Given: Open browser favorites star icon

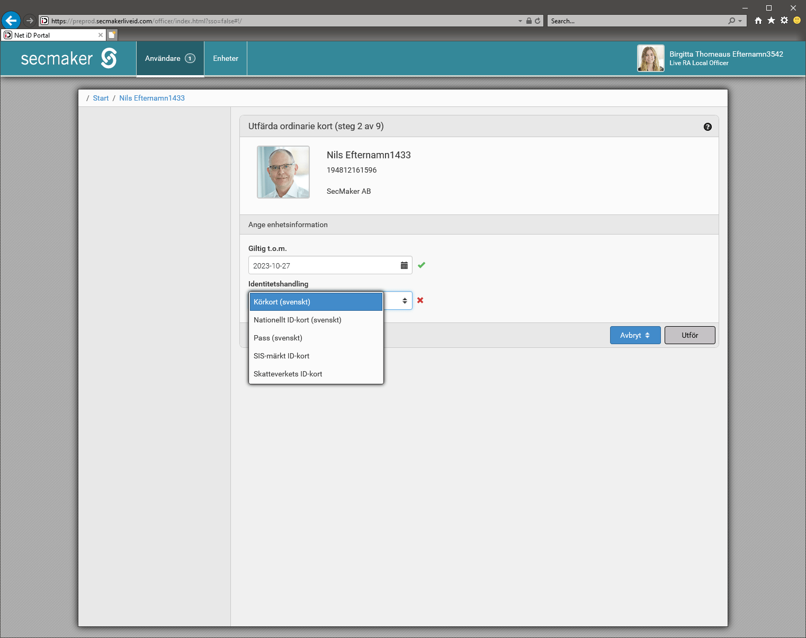Looking at the screenshot, I should (x=771, y=21).
